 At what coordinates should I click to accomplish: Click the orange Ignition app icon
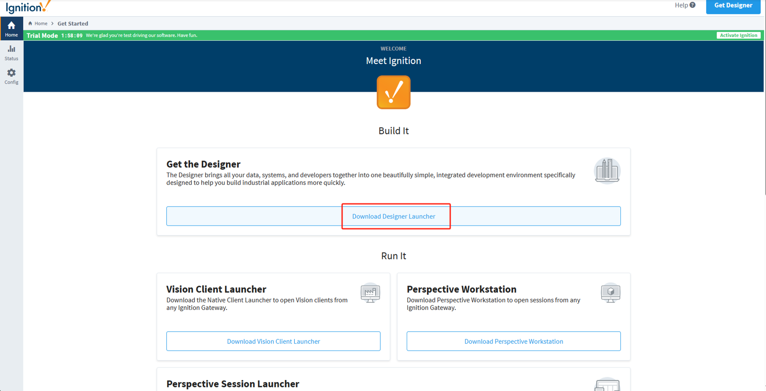point(394,92)
